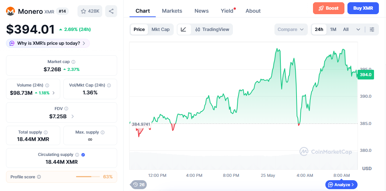Viewport: 386px width, 191px height.
Task: Show info icon next to Vol/Mkt Cap (24h)
Action: point(109,85)
